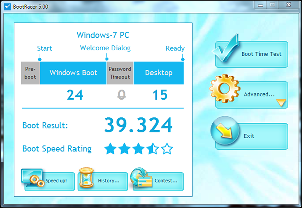This screenshot has width=302, height=208.
Task: Click the Windows Boot time value 24
Action: (75, 95)
